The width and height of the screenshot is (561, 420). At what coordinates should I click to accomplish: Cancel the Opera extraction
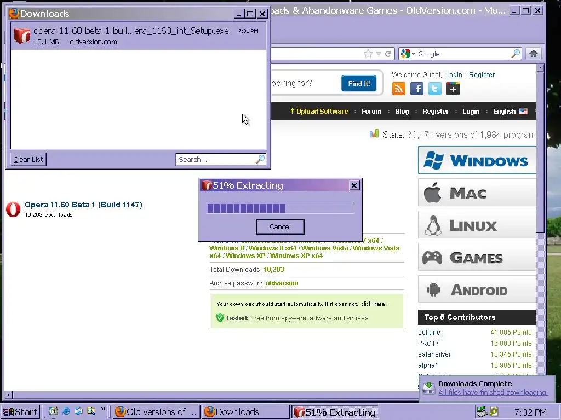pyautogui.click(x=280, y=227)
